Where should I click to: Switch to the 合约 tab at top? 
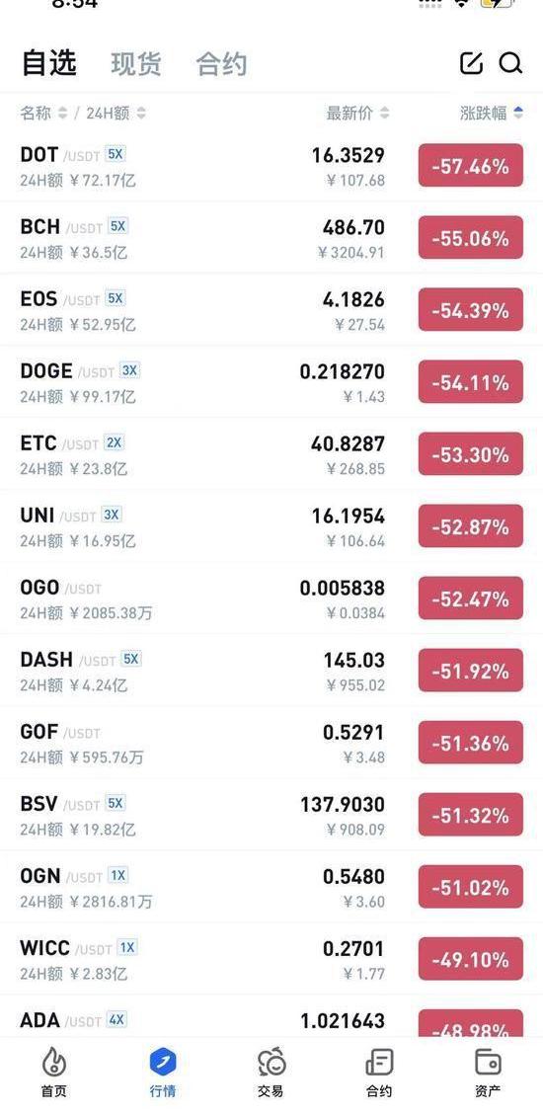[x=221, y=64]
